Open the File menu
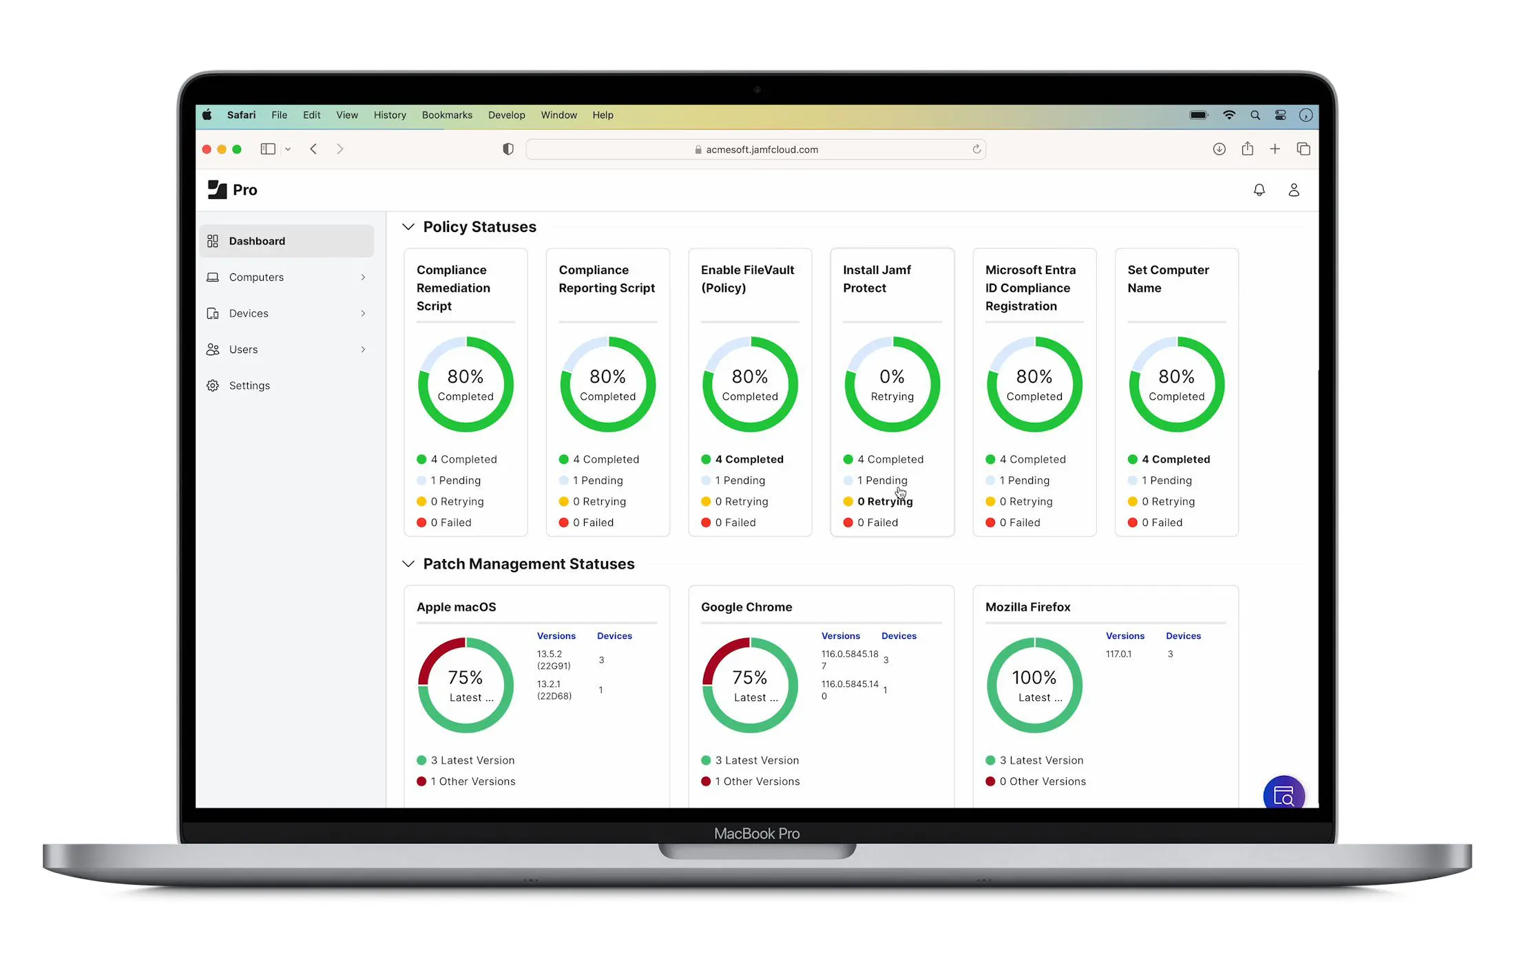Viewport: 1515px width, 957px height. 279,115
